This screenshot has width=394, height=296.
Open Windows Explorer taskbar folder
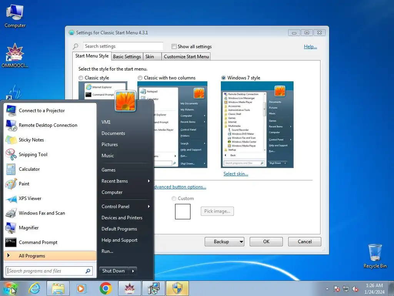pyautogui.click(x=58, y=288)
